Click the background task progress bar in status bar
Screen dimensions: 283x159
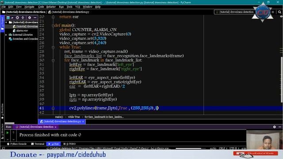coord(191,148)
